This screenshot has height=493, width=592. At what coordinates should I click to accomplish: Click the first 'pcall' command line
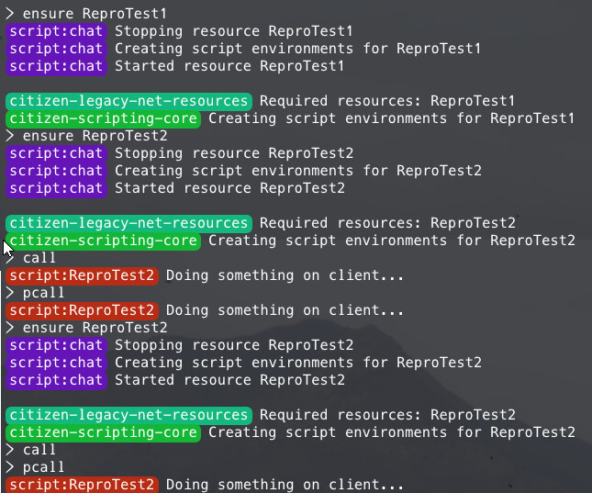pos(43,293)
